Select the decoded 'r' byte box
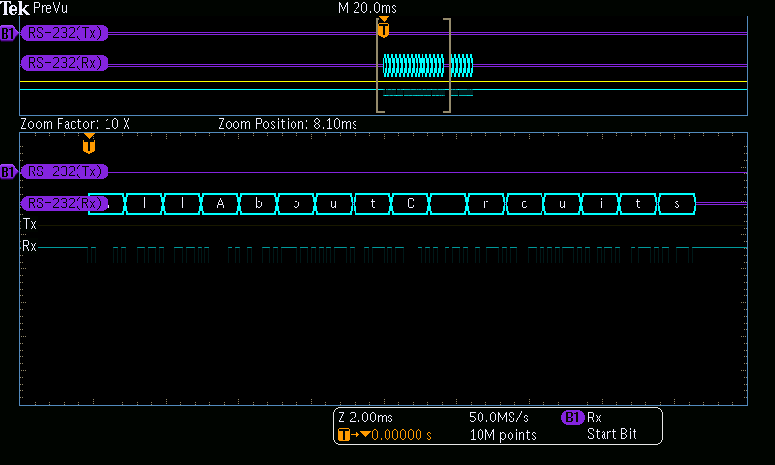 (x=486, y=203)
